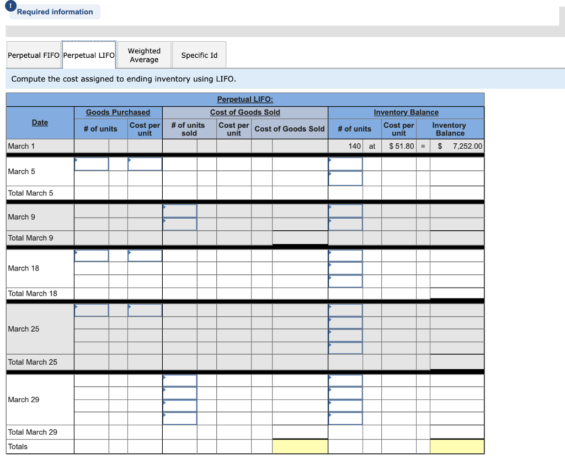Viewport: 565px width, 460px height.
Task: Click the March 18 inventory balance input box
Action: tap(345, 256)
